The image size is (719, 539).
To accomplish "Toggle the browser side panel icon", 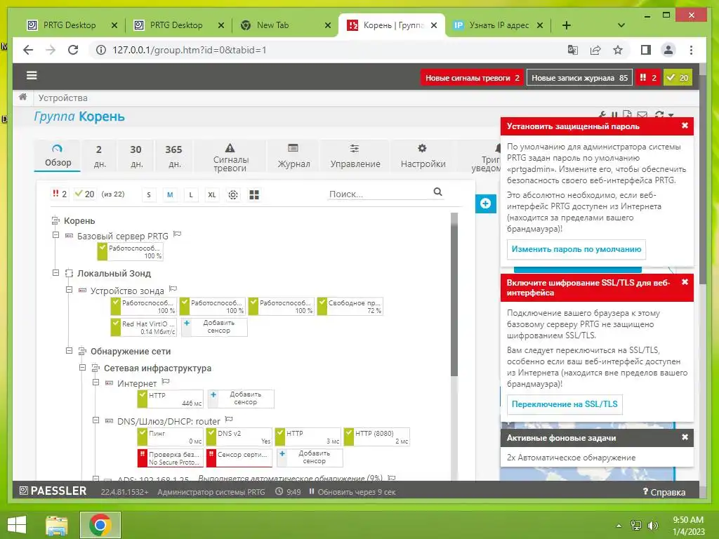I will (x=646, y=50).
